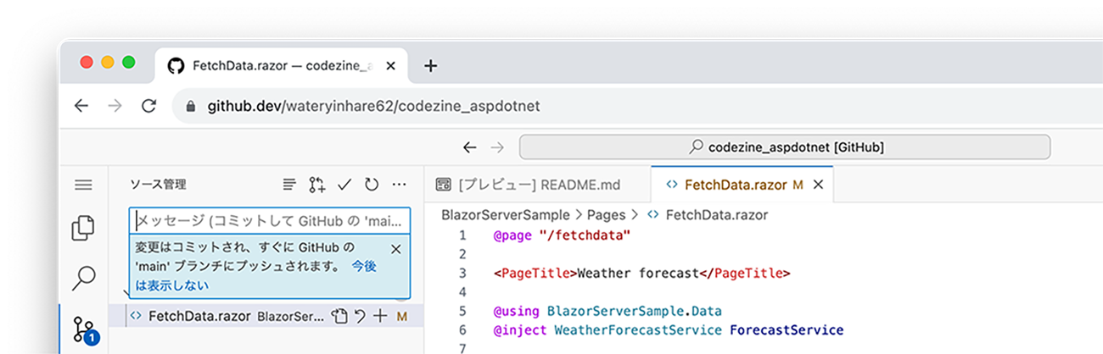Click the create branch icon in source control header

[317, 185]
